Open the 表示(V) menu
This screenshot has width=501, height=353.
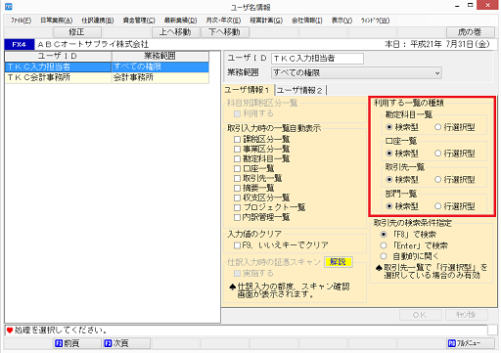tap(342, 21)
